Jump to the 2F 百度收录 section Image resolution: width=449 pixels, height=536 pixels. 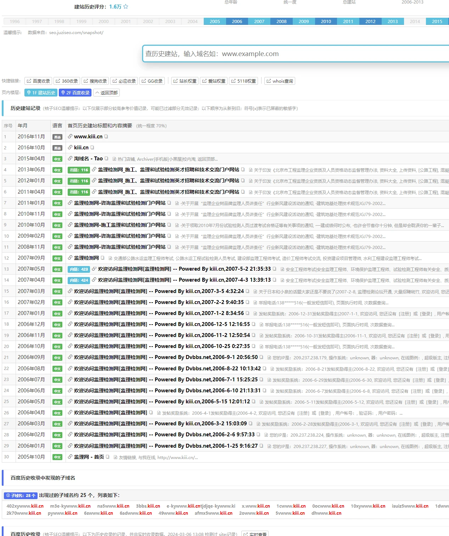(x=75, y=93)
